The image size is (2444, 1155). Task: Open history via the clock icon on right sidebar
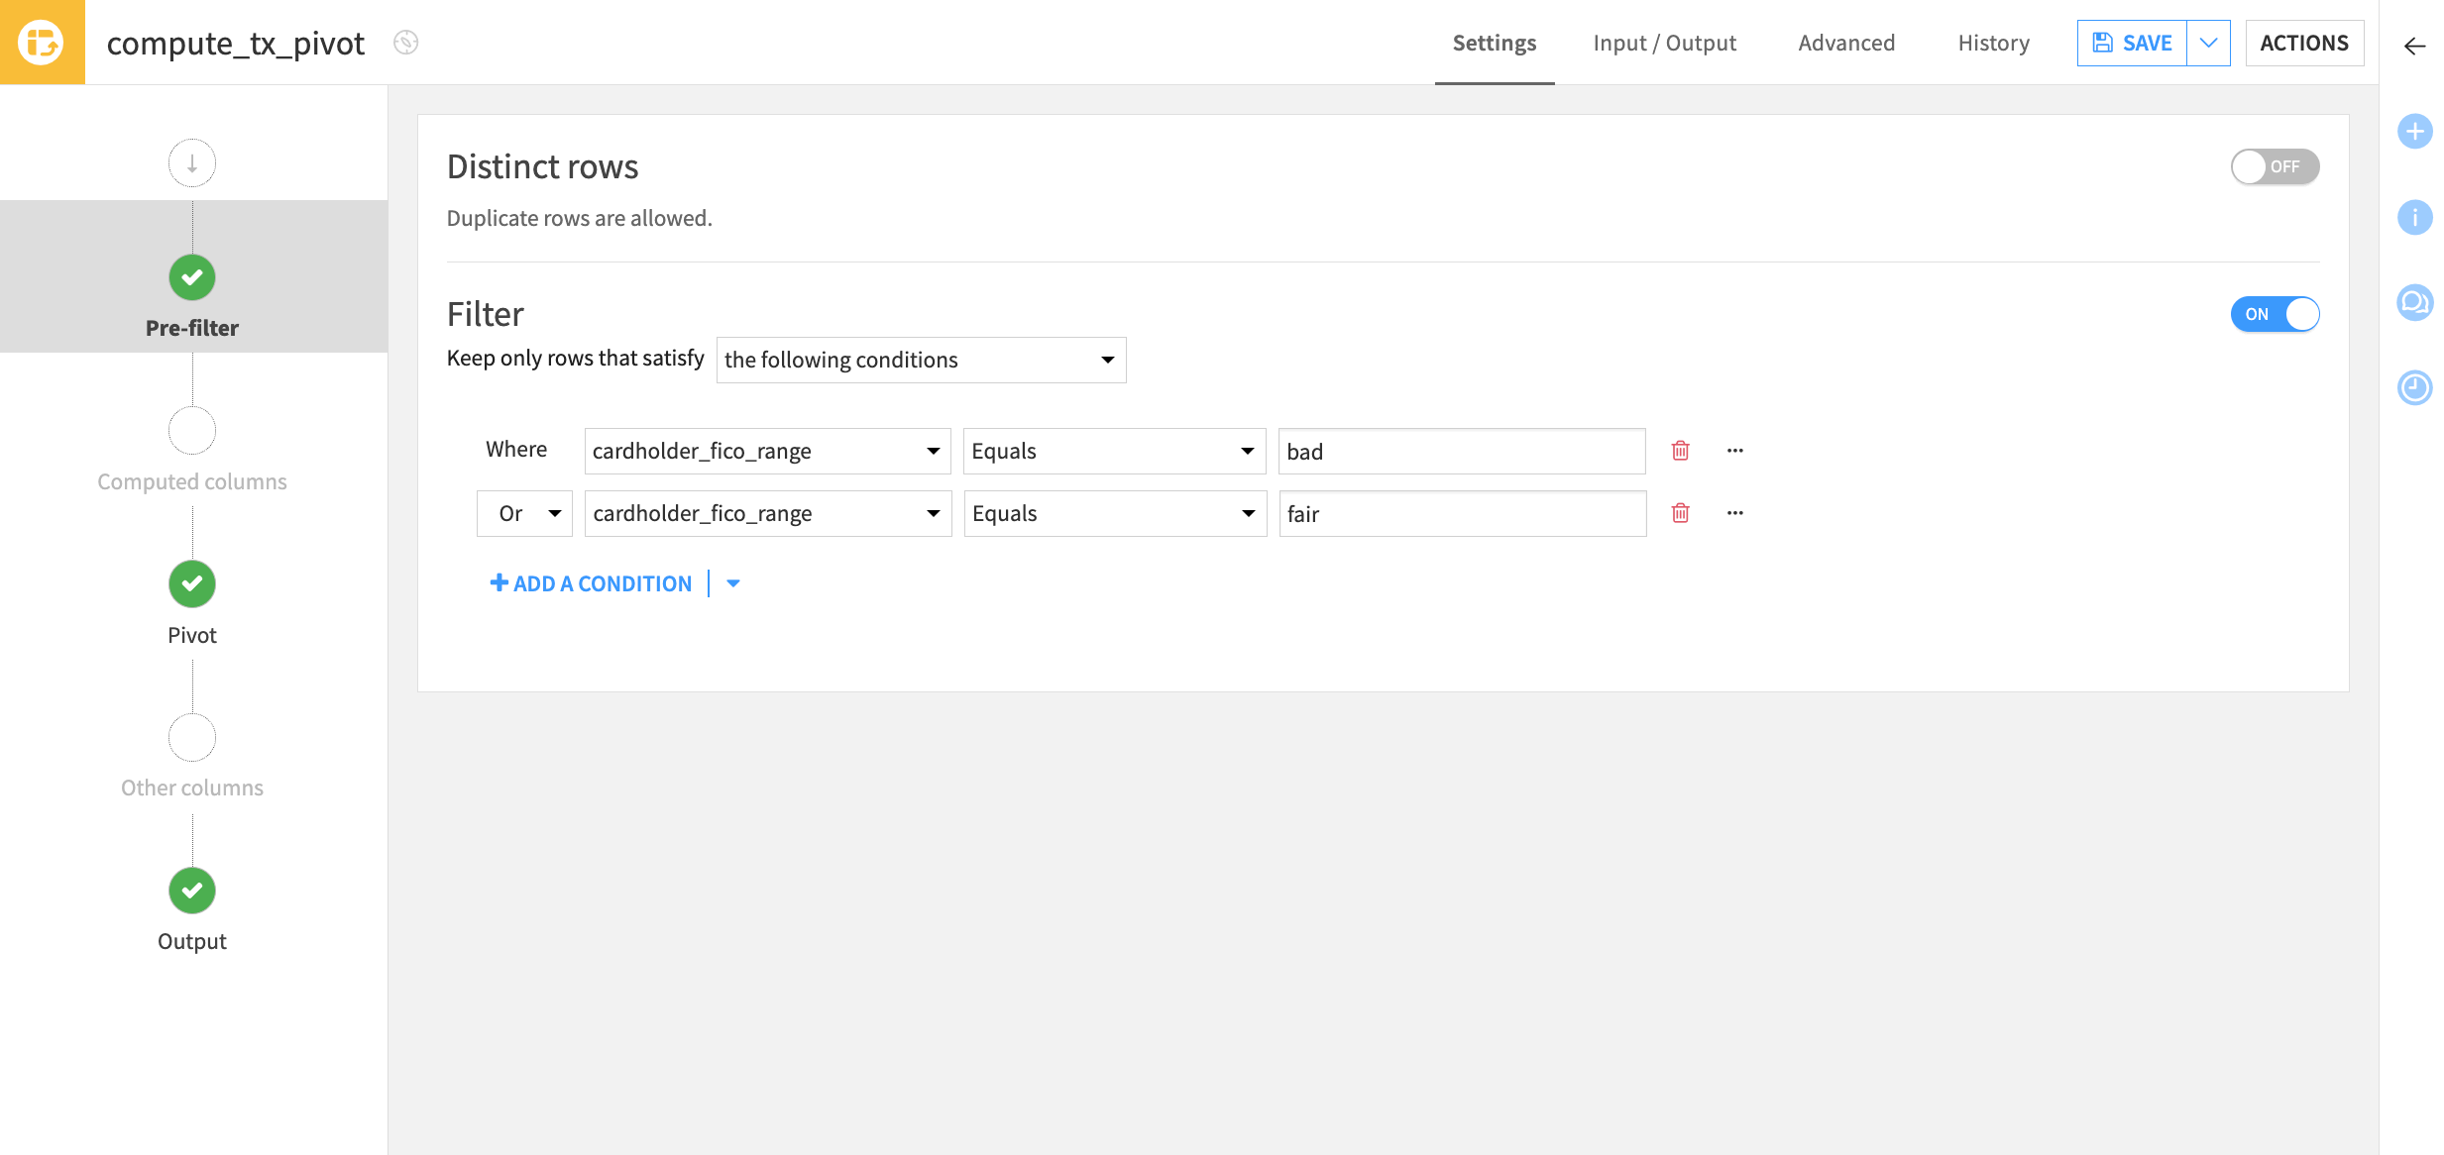click(x=2415, y=387)
